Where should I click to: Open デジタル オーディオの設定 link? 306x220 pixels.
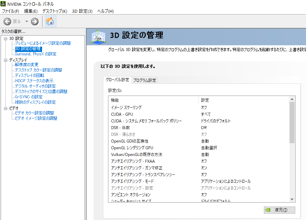coord(35,86)
